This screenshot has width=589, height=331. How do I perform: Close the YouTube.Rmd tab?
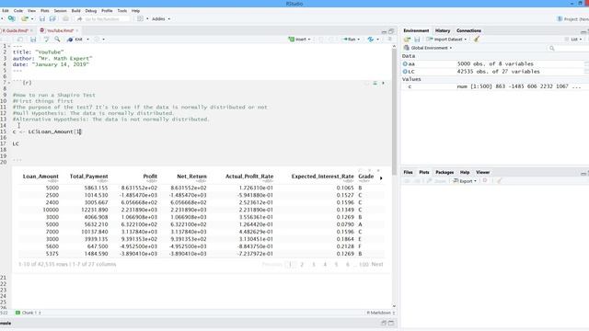pos(77,30)
